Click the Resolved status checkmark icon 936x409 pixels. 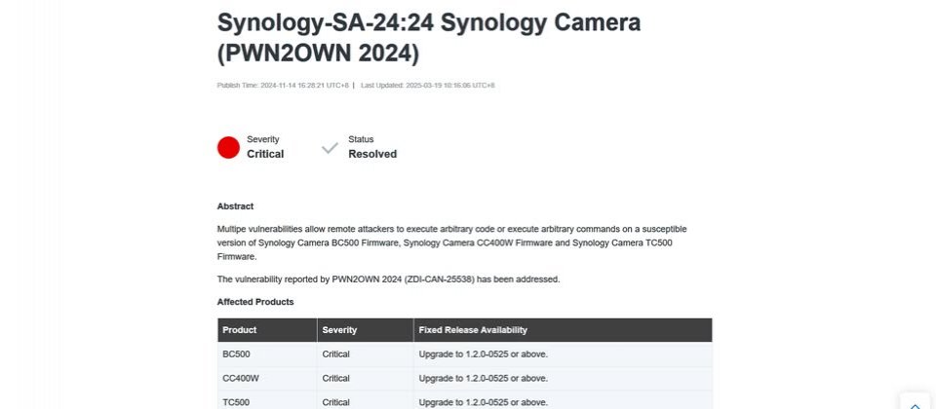[x=330, y=148]
